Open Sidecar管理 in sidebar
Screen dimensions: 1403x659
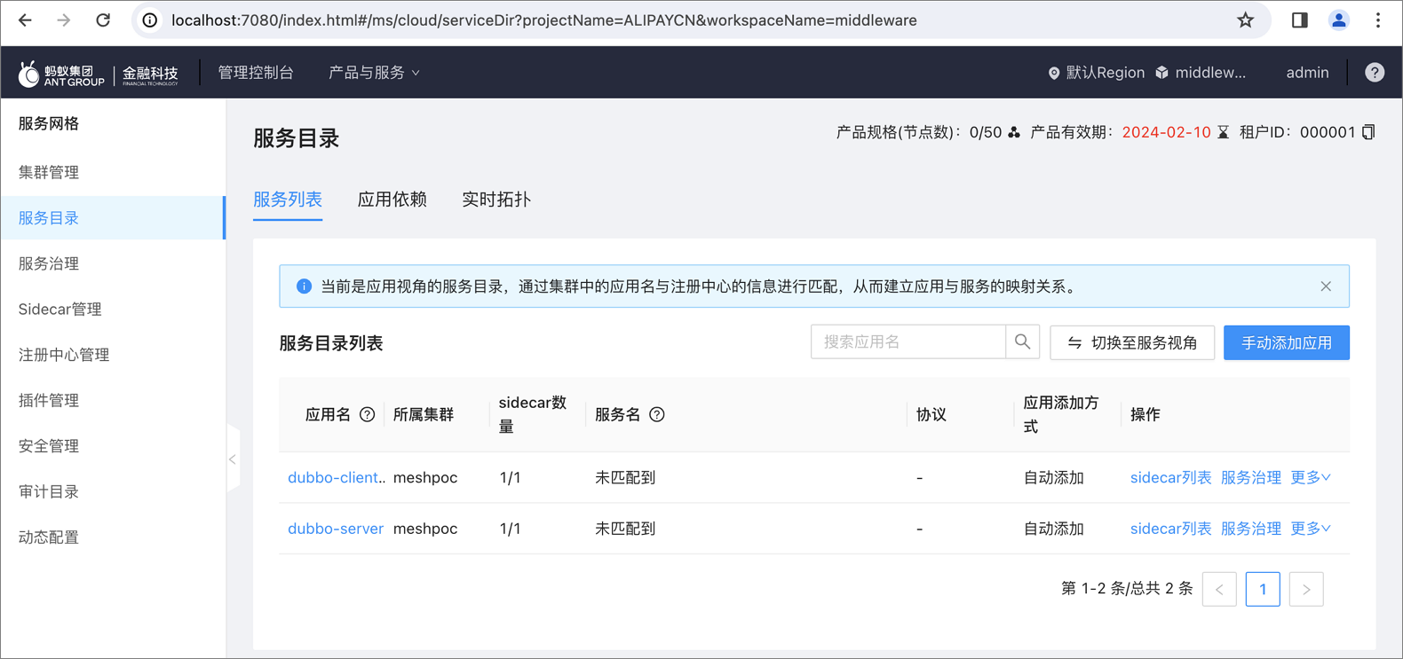pos(113,309)
